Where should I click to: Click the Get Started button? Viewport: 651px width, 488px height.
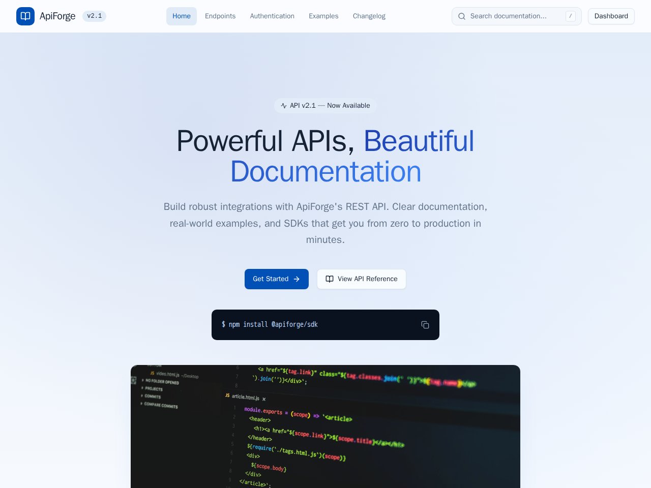277,279
